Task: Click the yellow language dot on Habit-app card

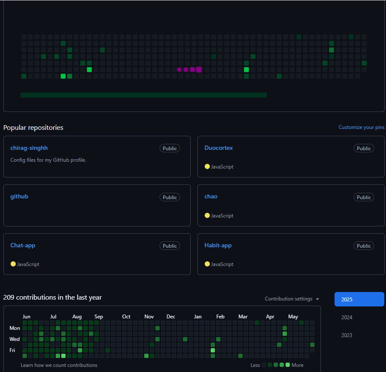Action: [207, 264]
